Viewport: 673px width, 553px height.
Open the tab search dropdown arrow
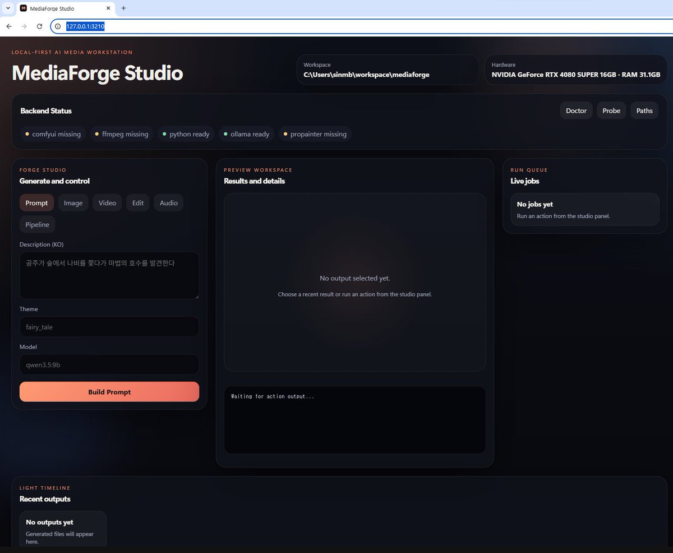8,8
